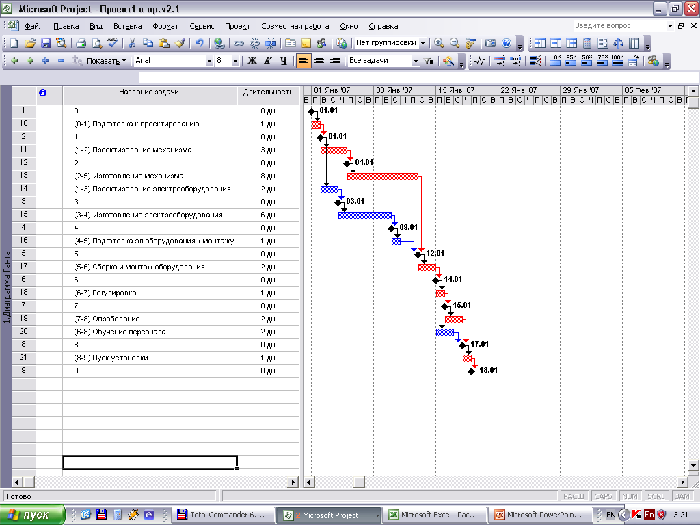The image size is (700, 525).
Task: Mark task 0% complete
Action: tap(556, 61)
